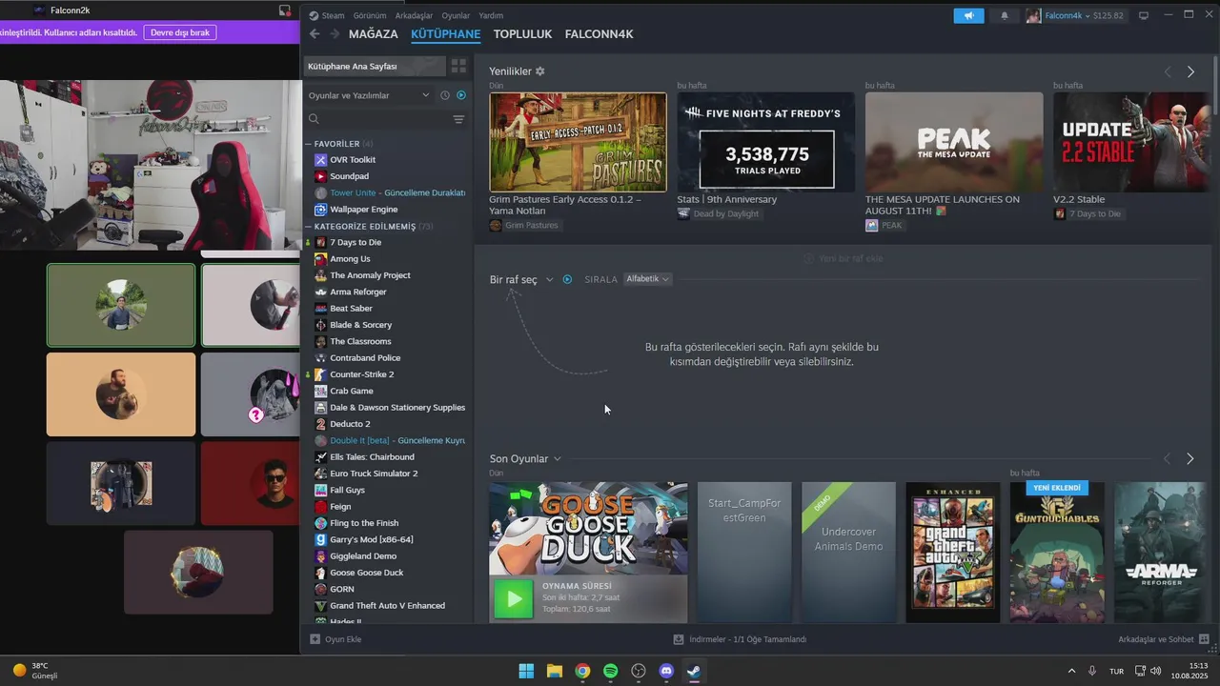Viewport: 1220px width, 686px height.
Task: Click the volume icon in system tray
Action: tap(1155, 671)
